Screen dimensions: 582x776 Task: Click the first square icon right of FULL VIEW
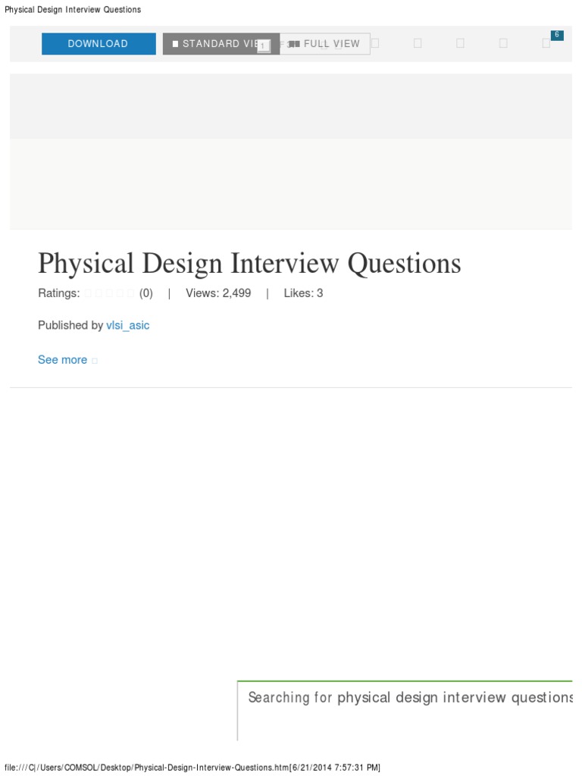(x=375, y=43)
